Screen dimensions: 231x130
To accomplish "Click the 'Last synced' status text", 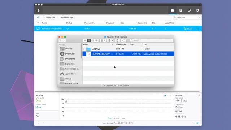I will 118,123.
